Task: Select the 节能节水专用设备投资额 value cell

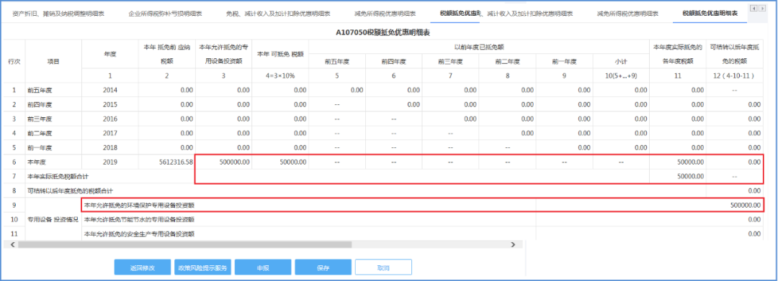Action: (x=649, y=219)
